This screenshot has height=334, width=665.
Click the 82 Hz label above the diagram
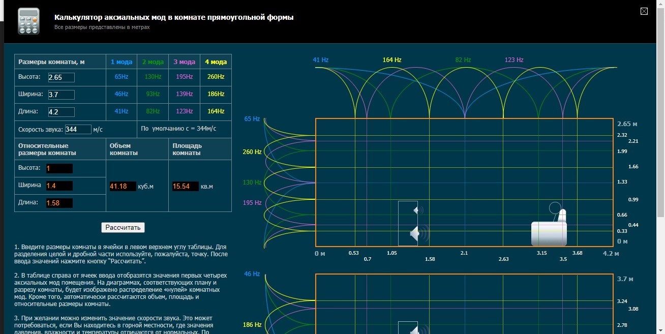(x=463, y=60)
